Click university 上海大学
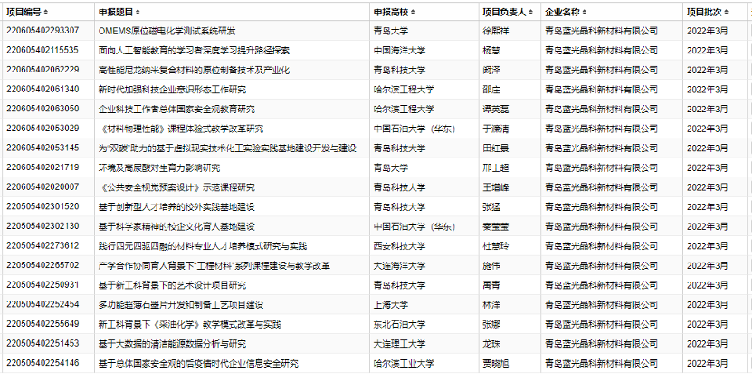 click(x=391, y=305)
